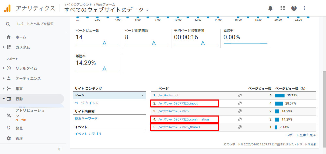Click the ページビュー数 metric sparkline tile
This screenshot has height=154, width=326.
[97, 38]
